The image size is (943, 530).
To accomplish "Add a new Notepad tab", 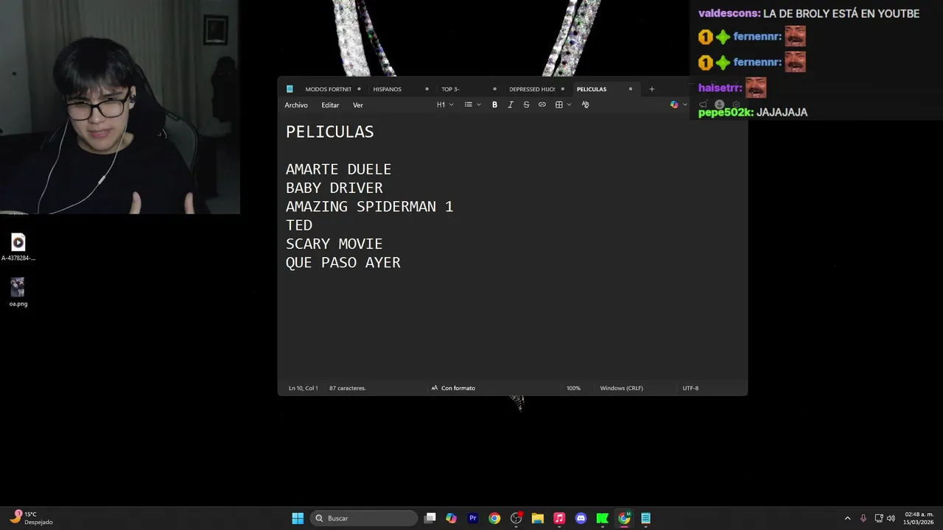I will click(x=651, y=89).
